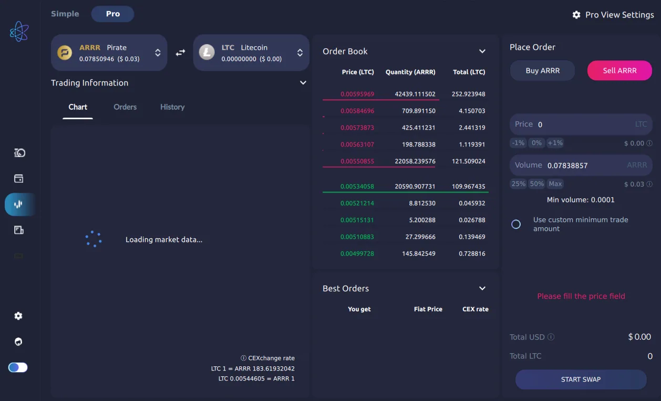
Task: Collapse the Trading Information section
Action: 303,83
